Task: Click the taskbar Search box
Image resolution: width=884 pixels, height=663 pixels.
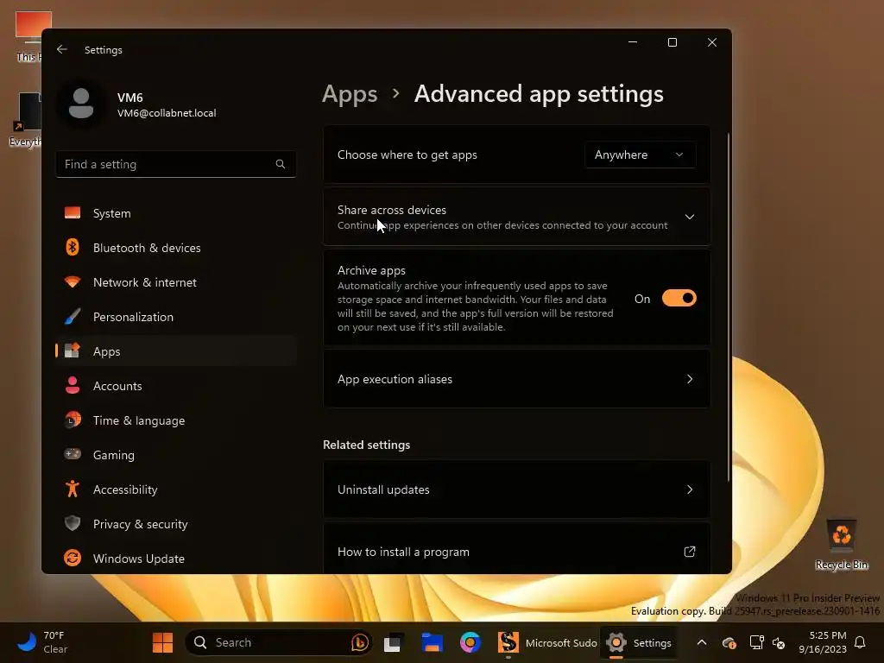Action: click(x=279, y=642)
